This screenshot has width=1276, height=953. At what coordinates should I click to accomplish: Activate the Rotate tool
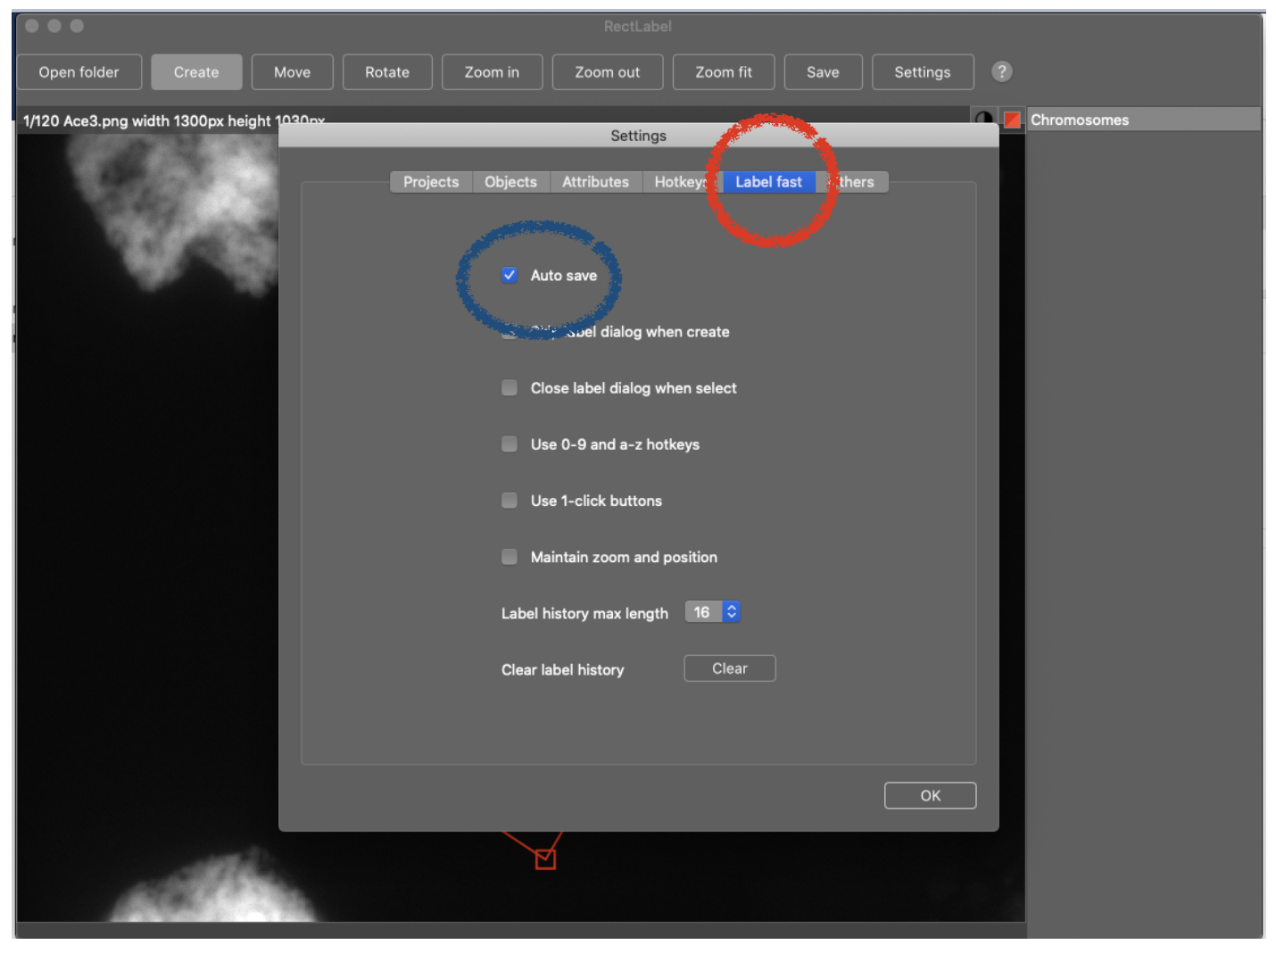(386, 72)
